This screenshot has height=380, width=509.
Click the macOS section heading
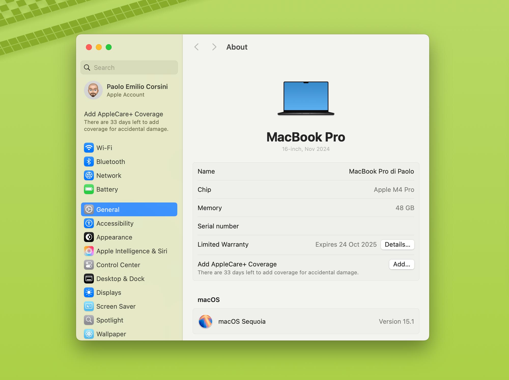tap(208, 300)
